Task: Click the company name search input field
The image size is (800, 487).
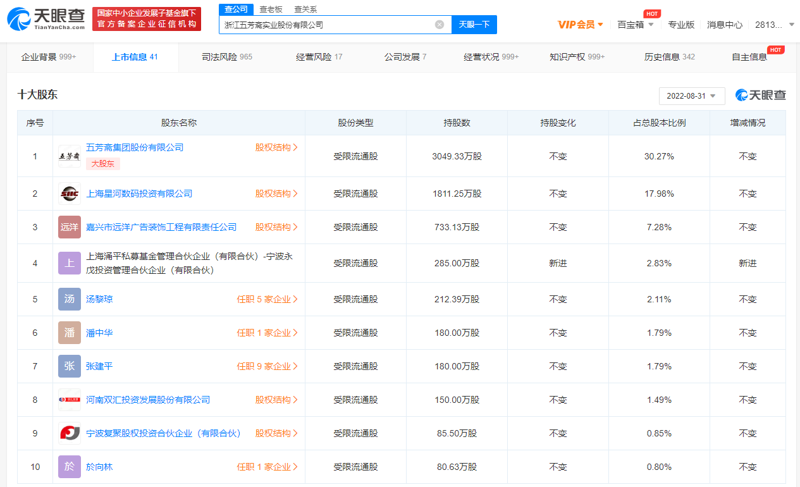Action: tap(326, 25)
